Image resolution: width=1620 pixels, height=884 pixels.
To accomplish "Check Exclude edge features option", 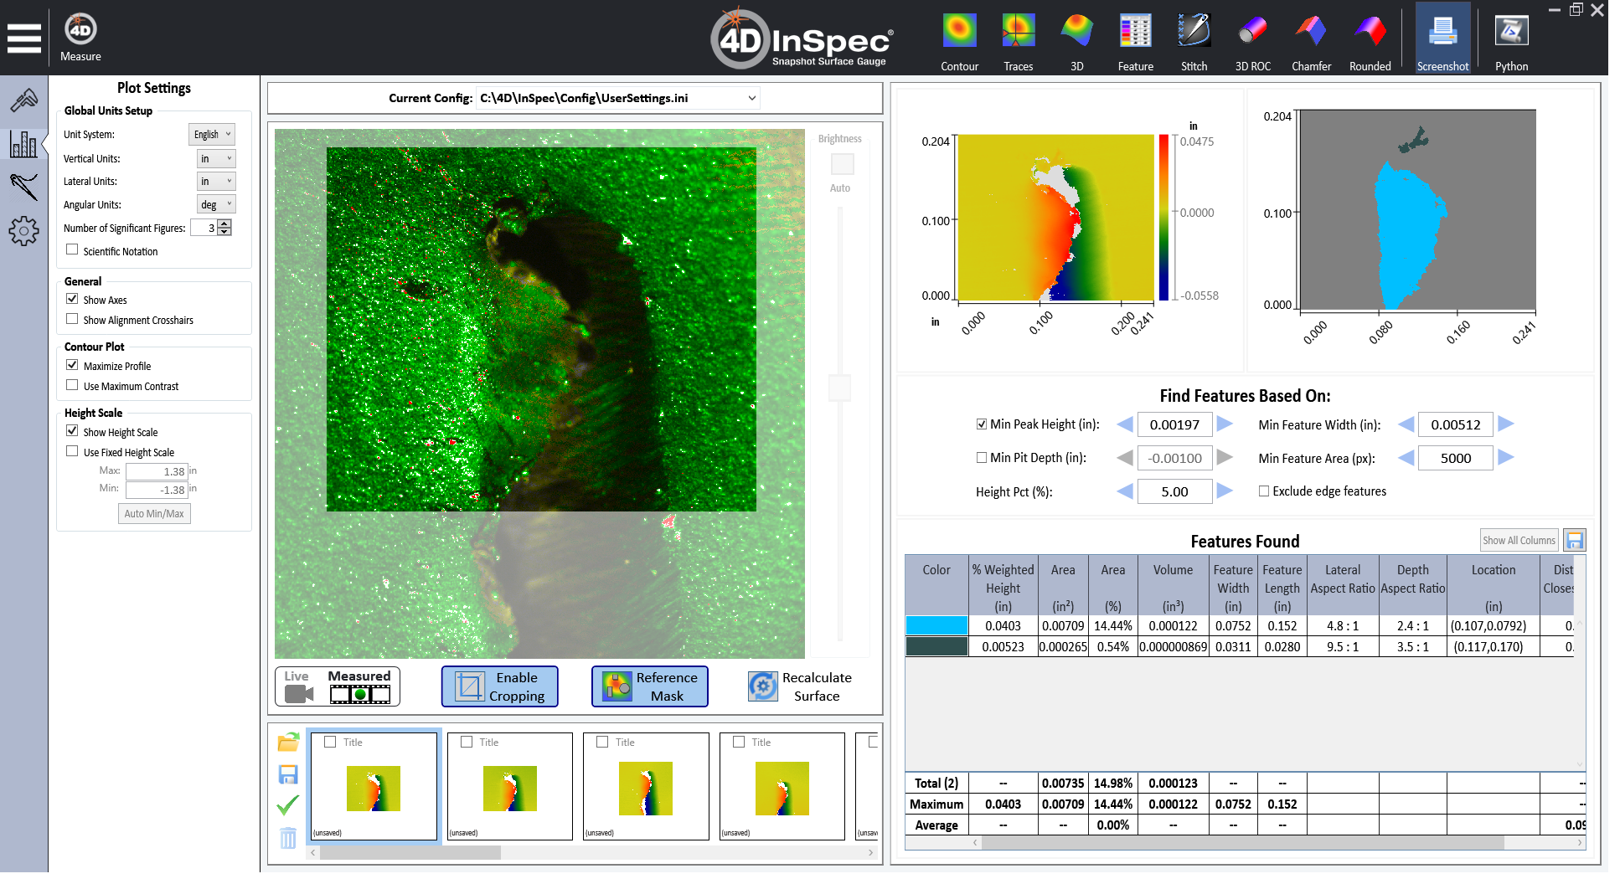I will tap(1264, 491).
